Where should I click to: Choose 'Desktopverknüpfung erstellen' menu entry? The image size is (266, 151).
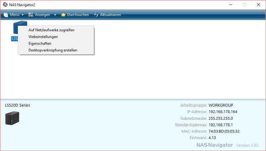pyautogui.click(x=56, y=50)
